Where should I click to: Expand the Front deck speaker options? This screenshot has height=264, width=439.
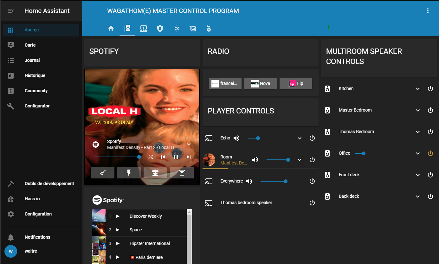[x=418, y=175]
